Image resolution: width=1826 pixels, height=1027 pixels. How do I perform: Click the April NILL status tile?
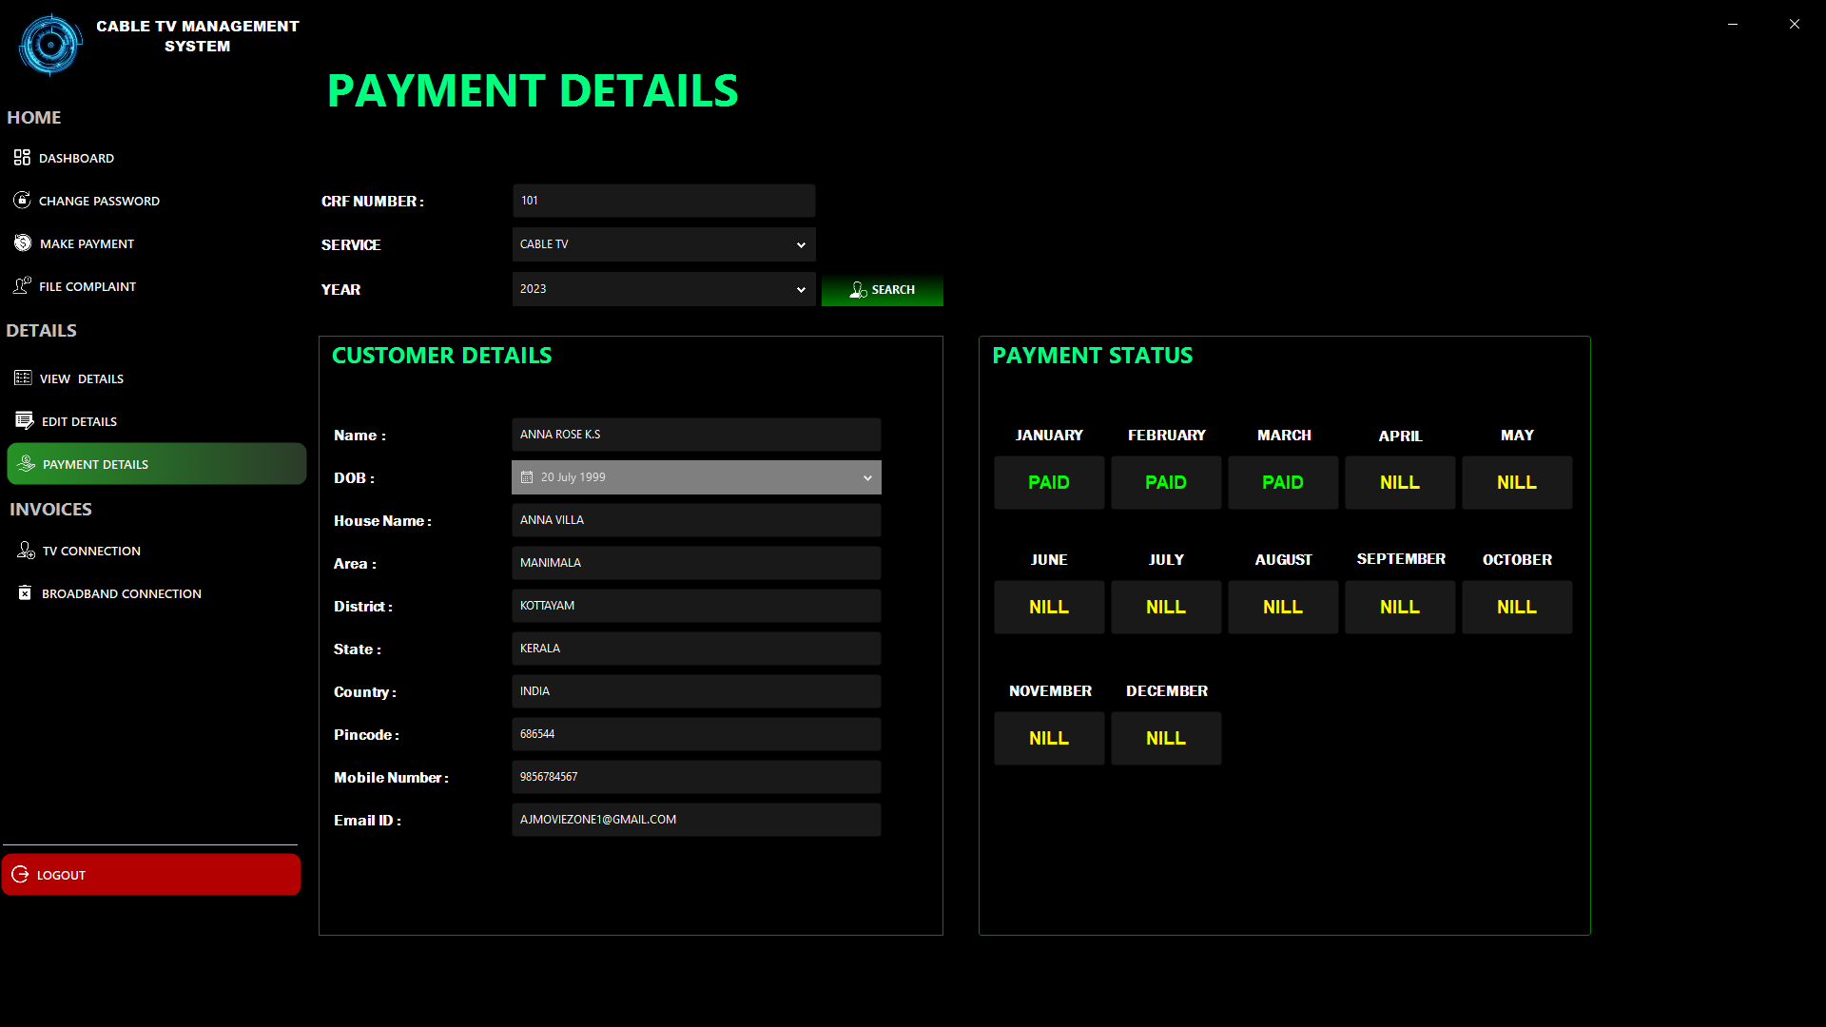coord(1400,483)
